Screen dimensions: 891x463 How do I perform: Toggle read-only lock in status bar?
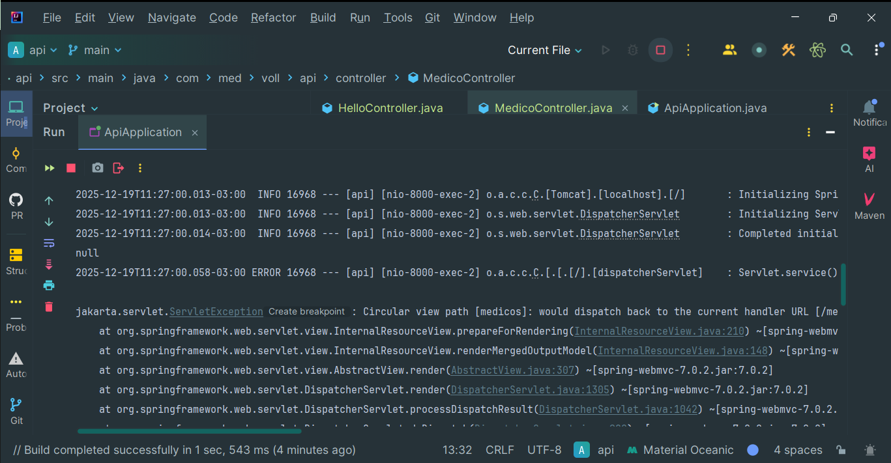click(841, 450)
